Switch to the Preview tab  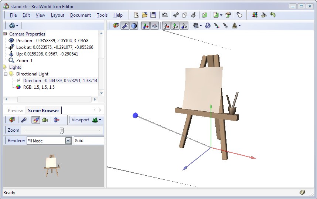pos(15,111)
